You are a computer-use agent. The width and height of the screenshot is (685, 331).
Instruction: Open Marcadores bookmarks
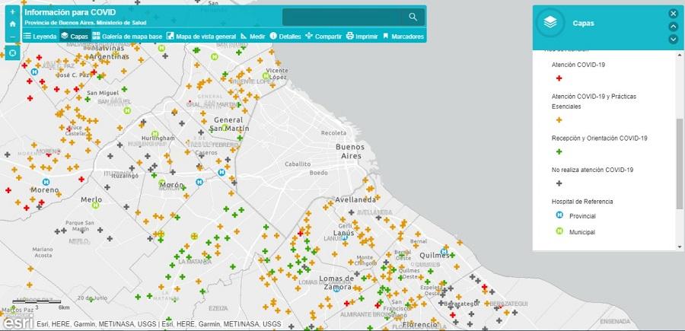[403, 37]
